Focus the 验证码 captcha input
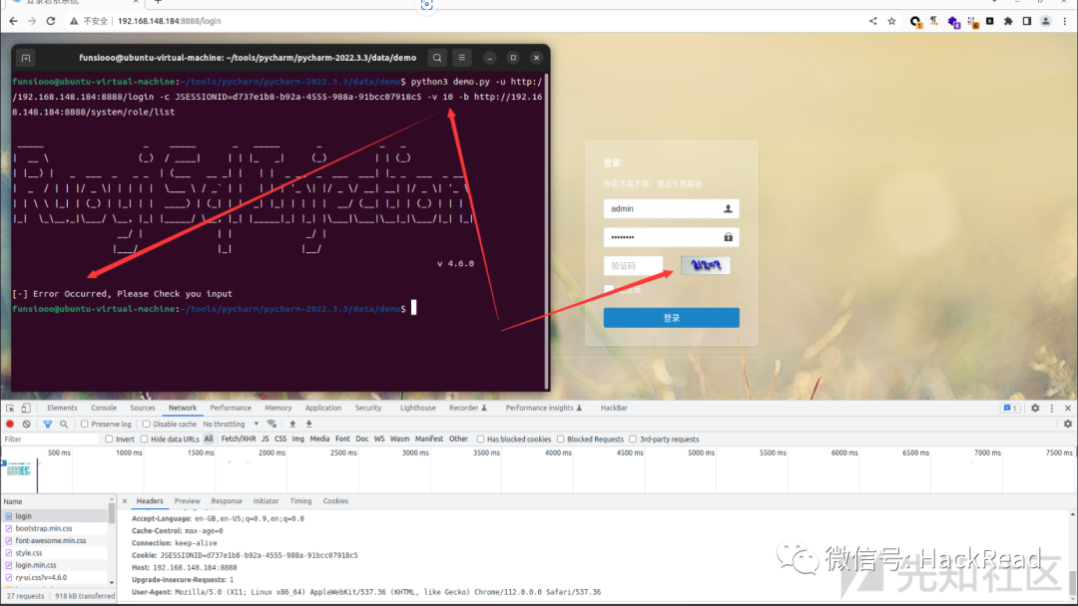Viewport: 1078px width, 606px height. pyautogui.click(x=633, y=265)
